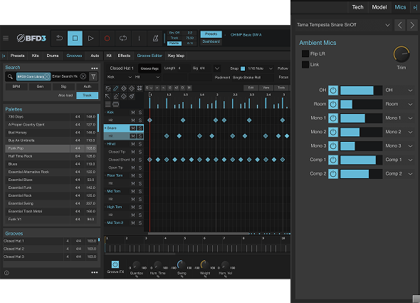The image size is (420, 303).
Task: Open the BFD3 hamburger menu
Action: tap(6, 38)
